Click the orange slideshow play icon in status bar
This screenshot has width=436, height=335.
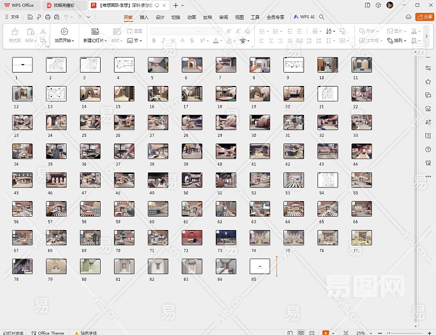click(x=326, y=332)
